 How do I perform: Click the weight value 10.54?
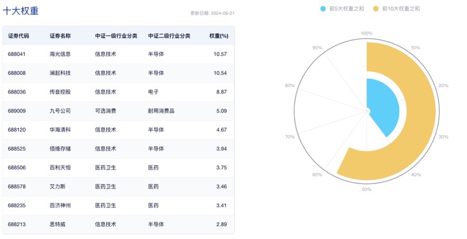[220, 73]
